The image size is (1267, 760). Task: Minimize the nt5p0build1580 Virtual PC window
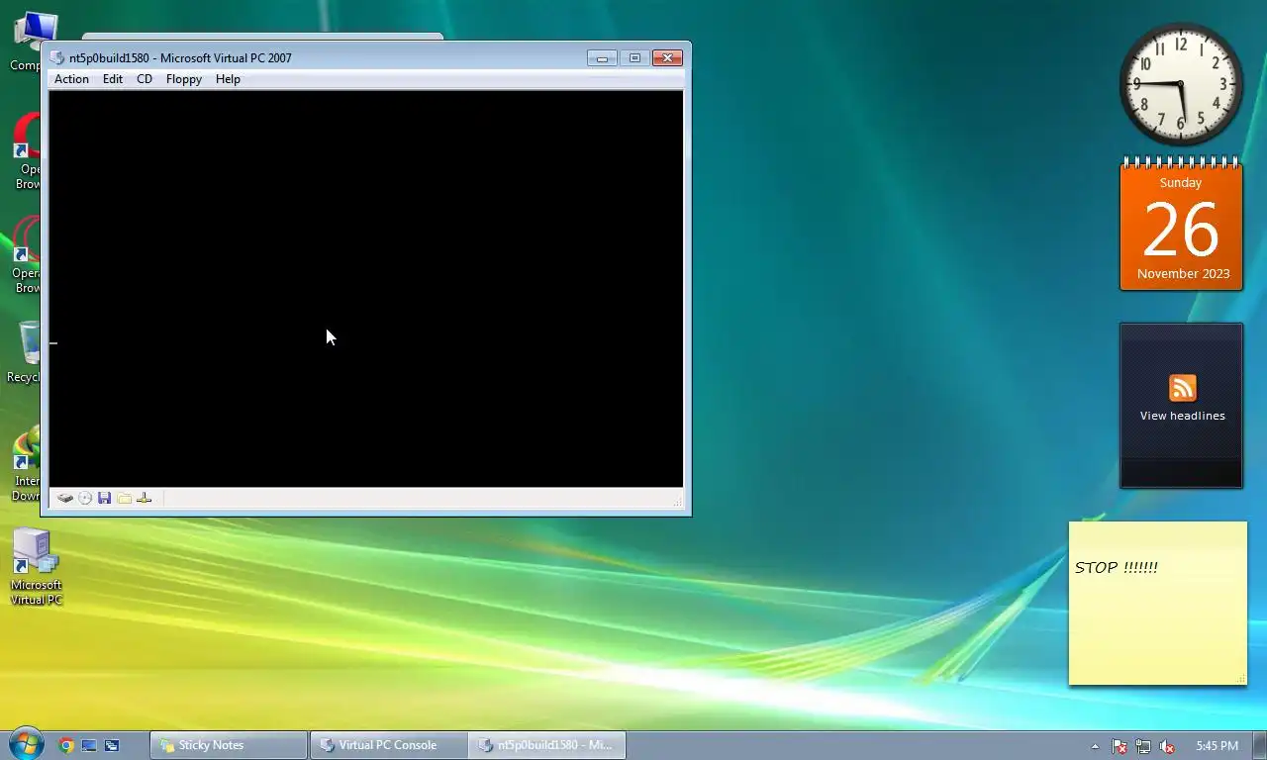point(602,58)
